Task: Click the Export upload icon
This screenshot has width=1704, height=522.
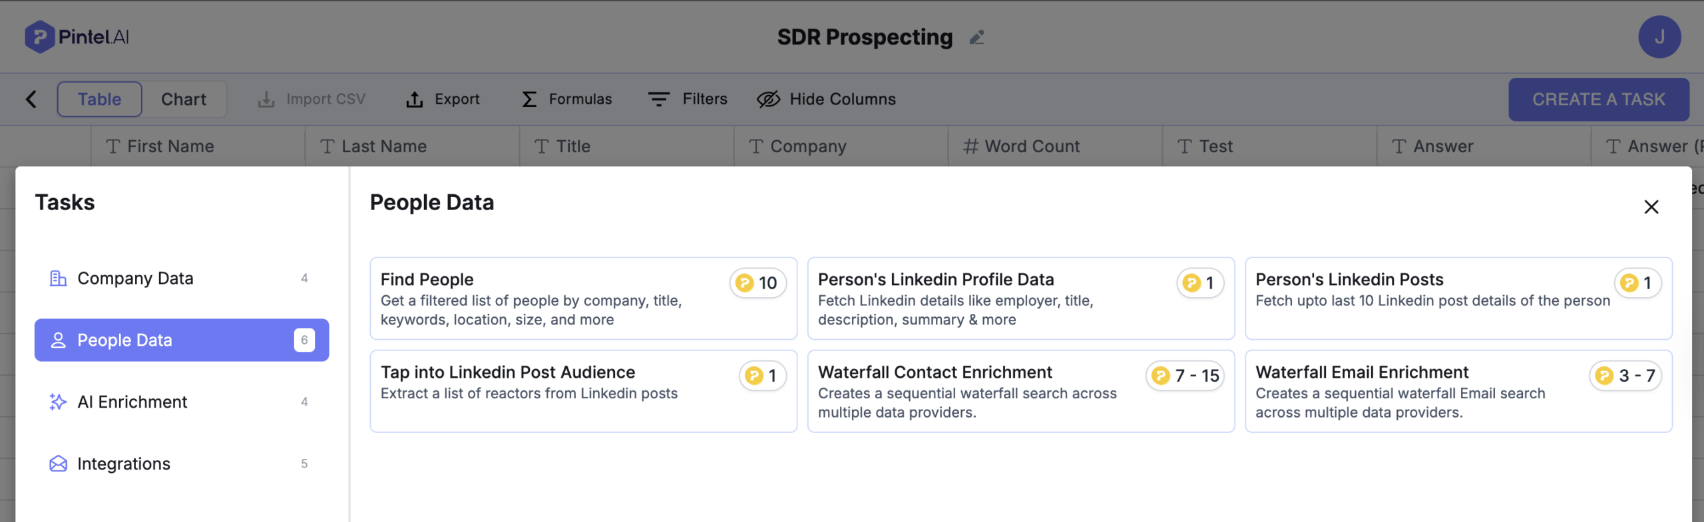Action: (x=415, y=99)
